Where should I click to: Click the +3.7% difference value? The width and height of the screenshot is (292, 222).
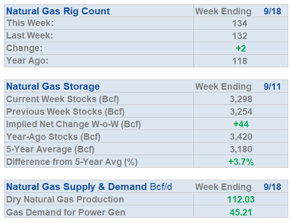click(241, 162)
